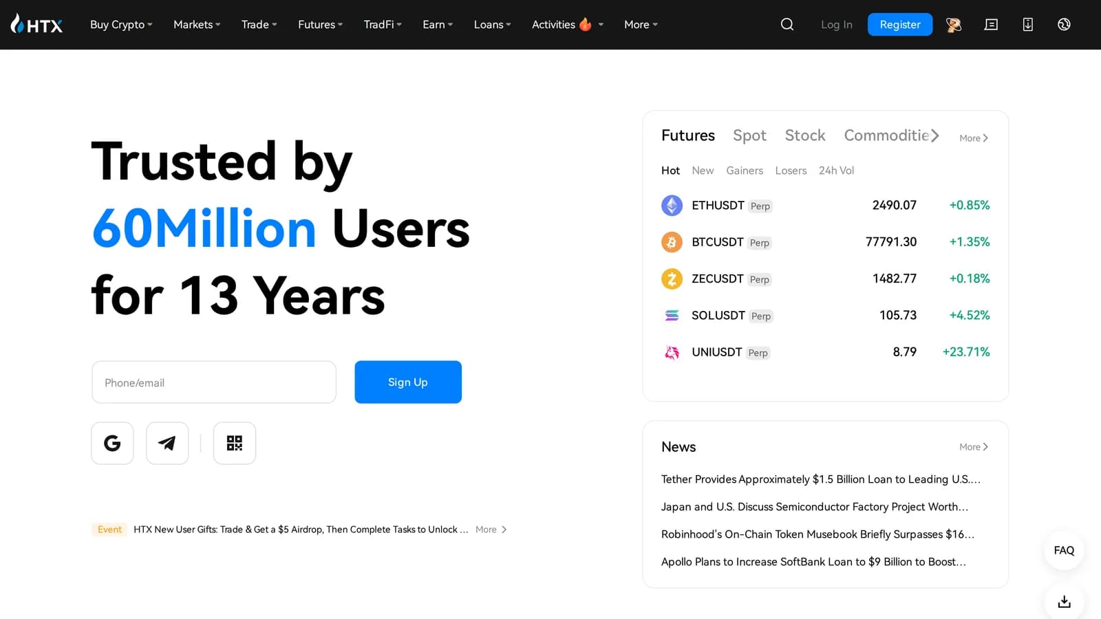This screenshot has width=1101, height=619.
Task: Open More link in markets panel
Action: pyautogui.click(x=974, y=138)
